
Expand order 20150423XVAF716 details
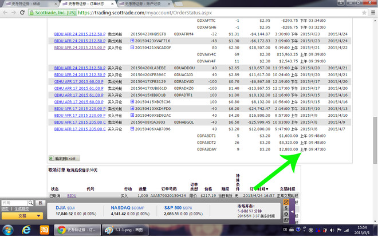132,41
